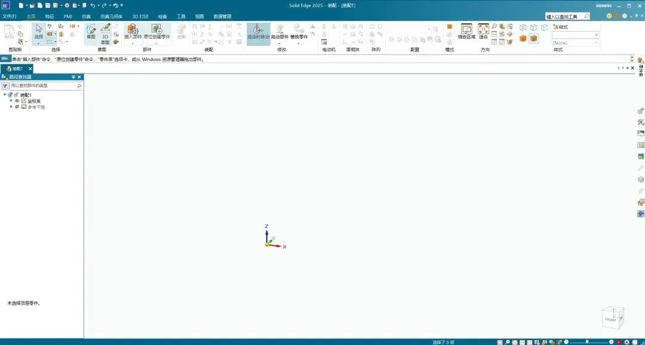Click the zoom in plus button in status bar

(612, 342)
